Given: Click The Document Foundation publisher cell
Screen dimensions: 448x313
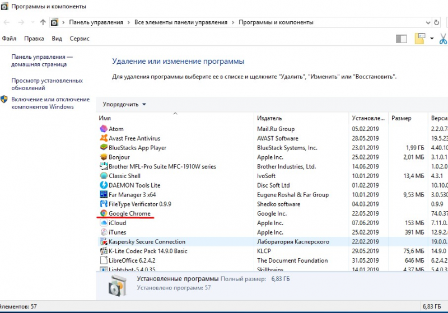Looking at the screenshot, I should 292,260.
